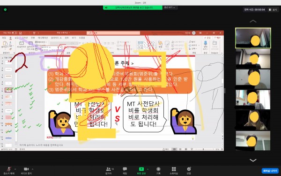This screenshot has height=176, width=281.
Task: Click the Share button in PowerPoint ribbon
Action: click(207, 38)
